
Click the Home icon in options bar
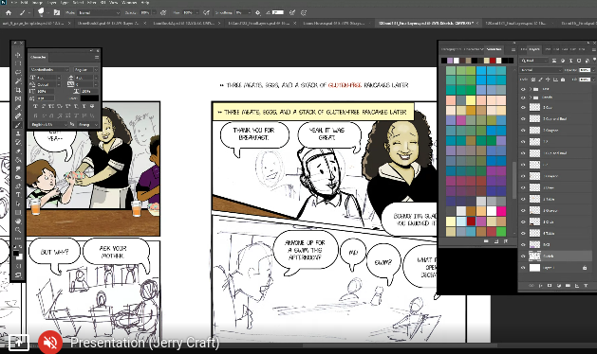coord(9,12)
